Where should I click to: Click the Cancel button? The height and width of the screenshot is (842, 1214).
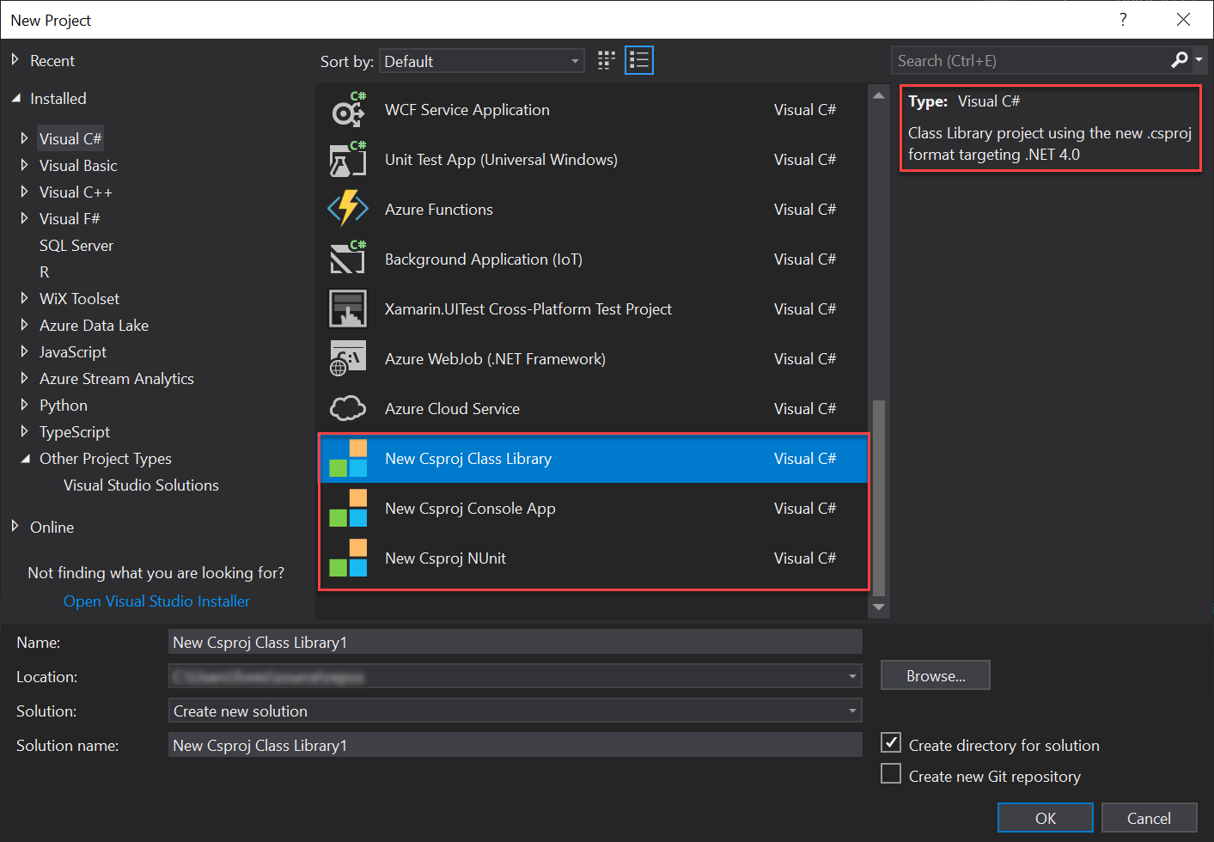pyautogui.click(x=1149, y=818)
